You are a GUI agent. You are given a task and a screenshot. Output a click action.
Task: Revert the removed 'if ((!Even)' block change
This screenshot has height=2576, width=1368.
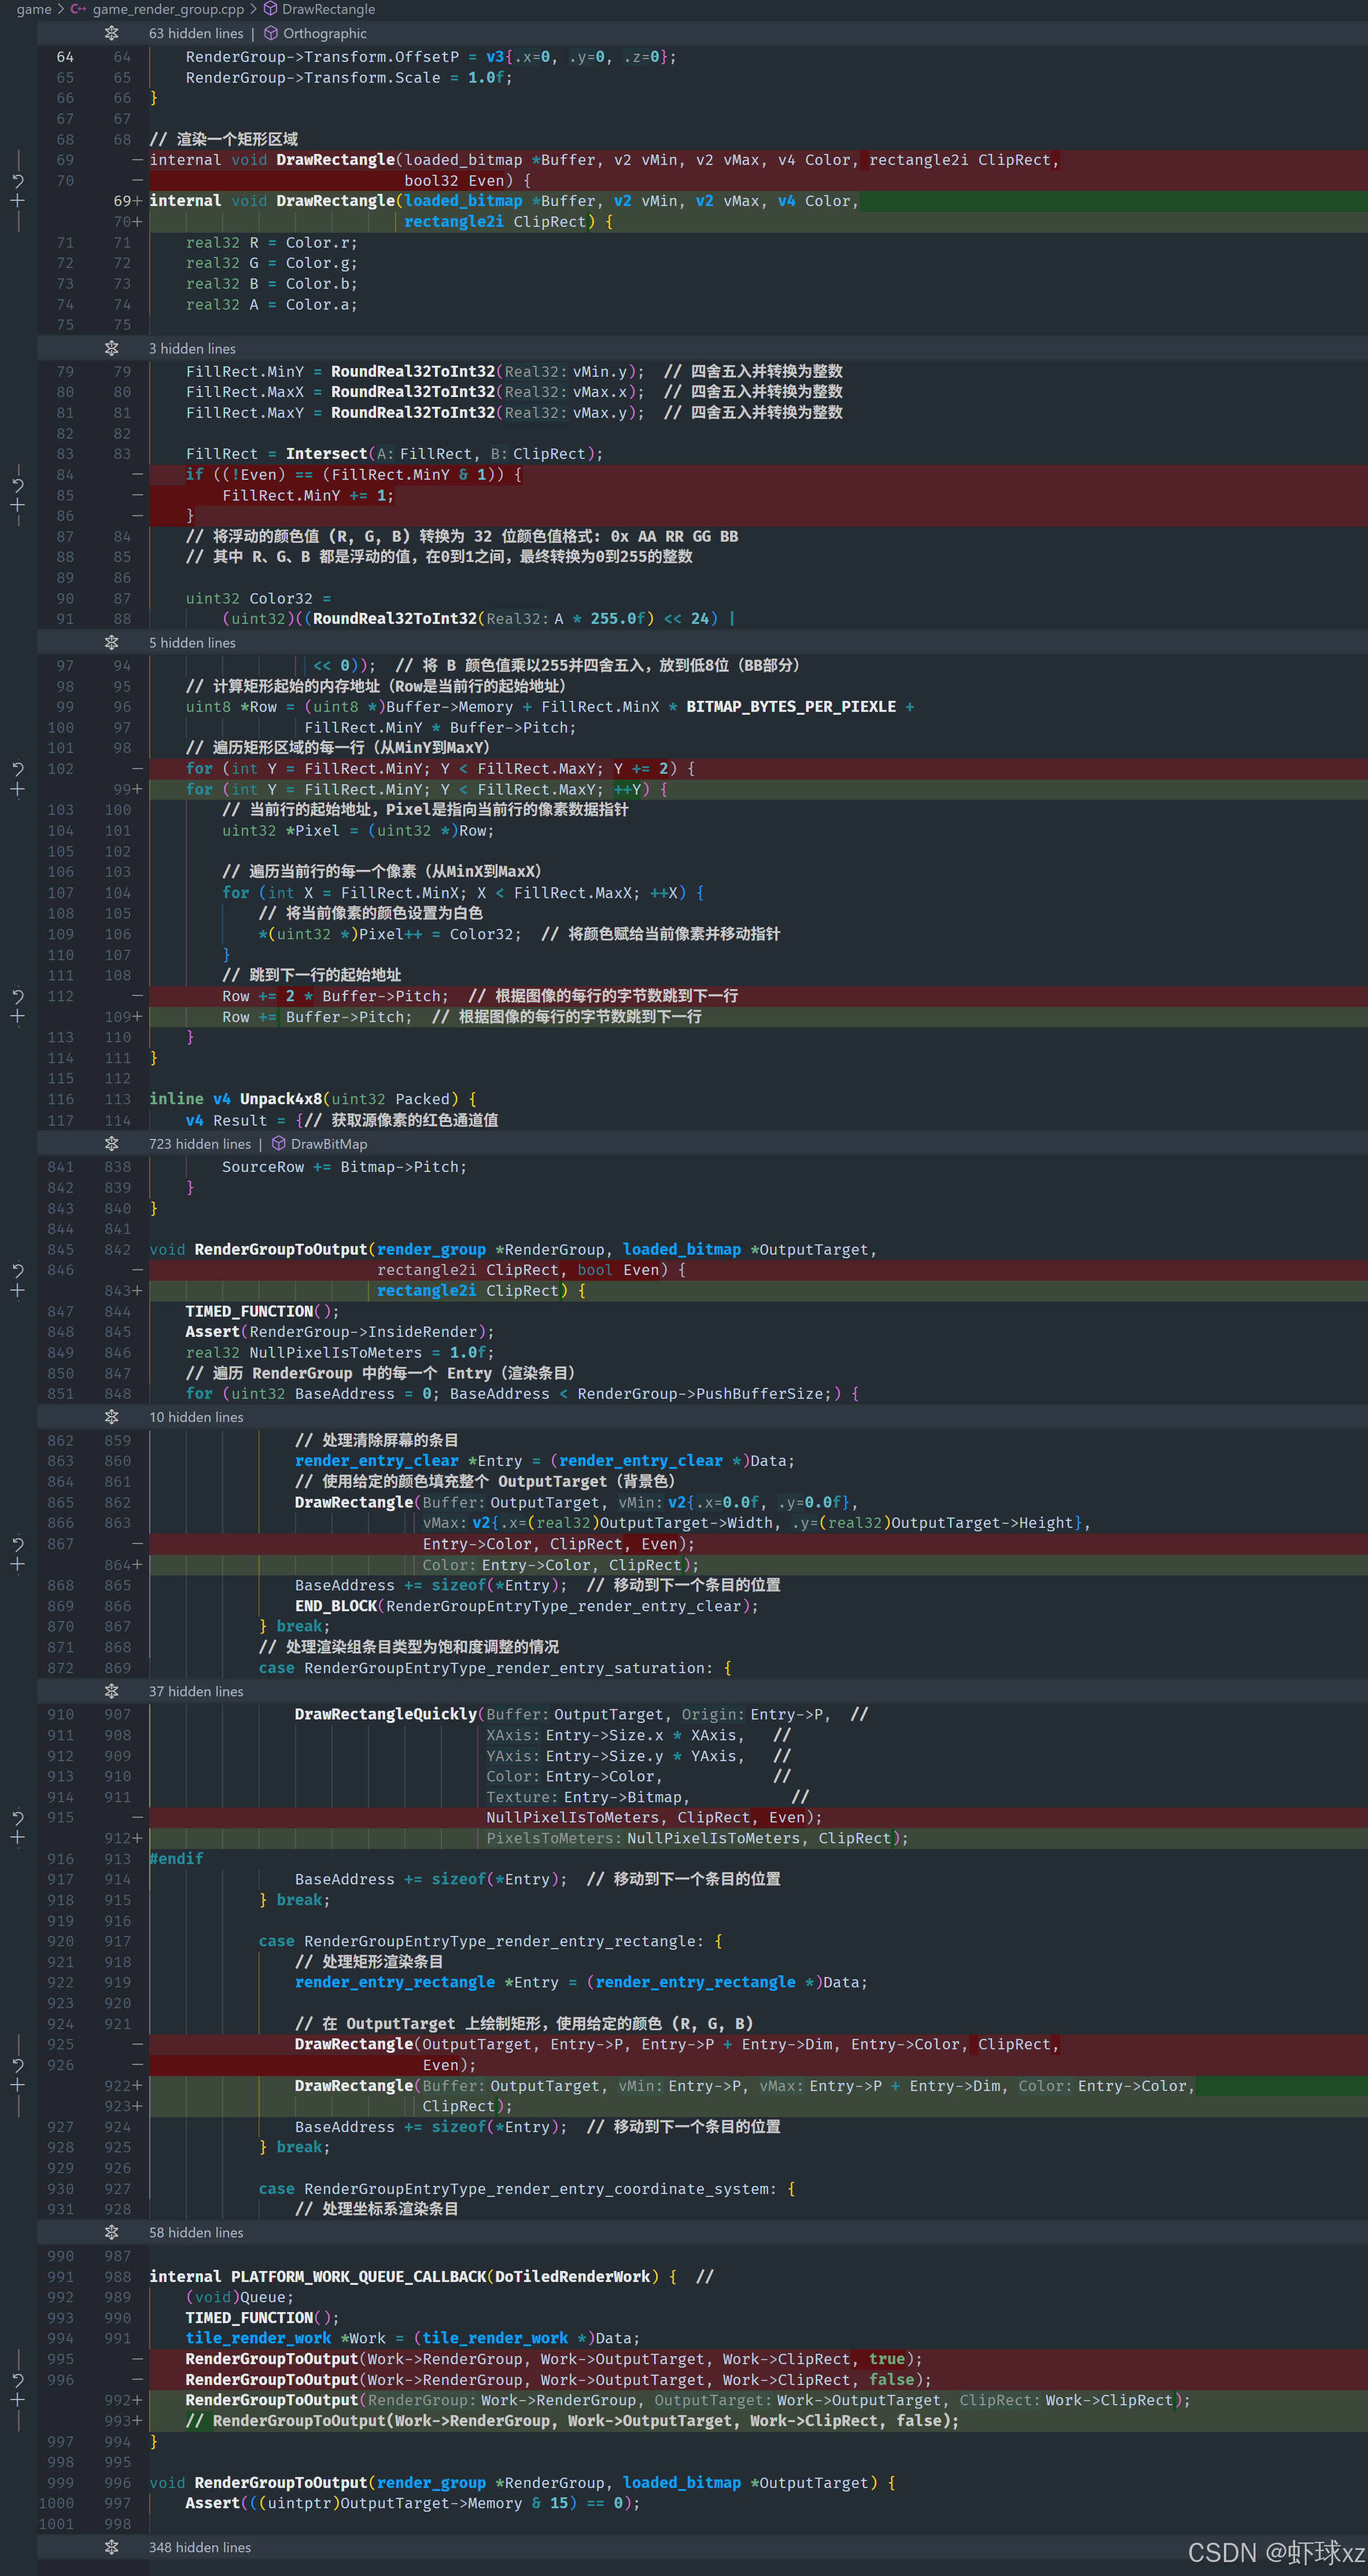[18, 485]
